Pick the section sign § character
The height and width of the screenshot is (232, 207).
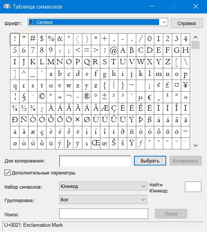tap(24, 97)
